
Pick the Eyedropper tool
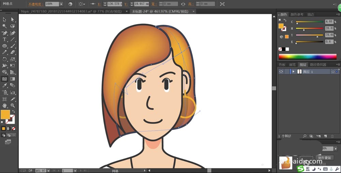click(x=5, y=85)
